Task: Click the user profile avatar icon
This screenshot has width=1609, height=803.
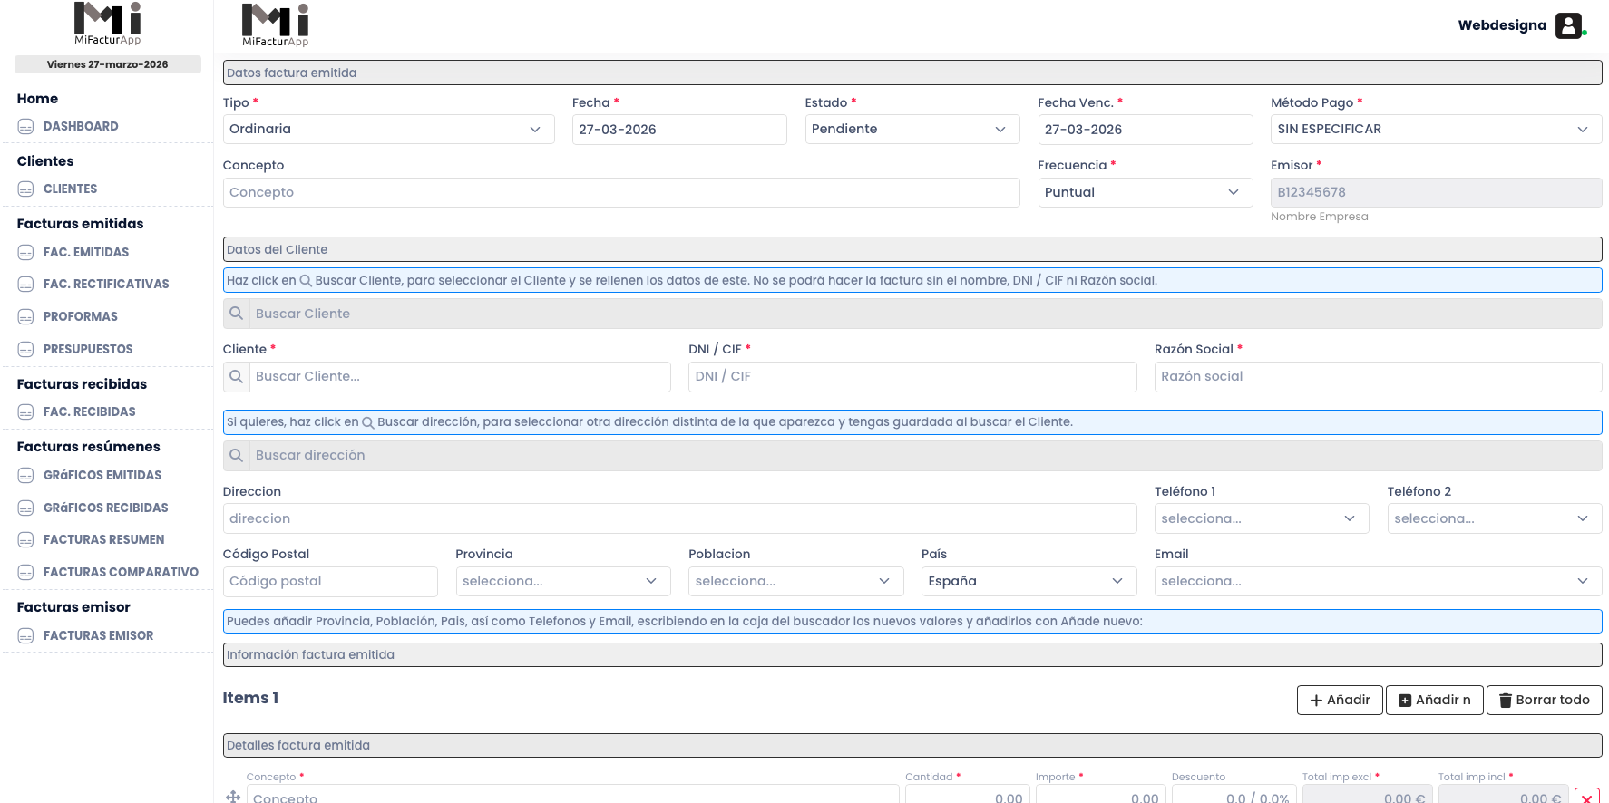Action: 1568,25
